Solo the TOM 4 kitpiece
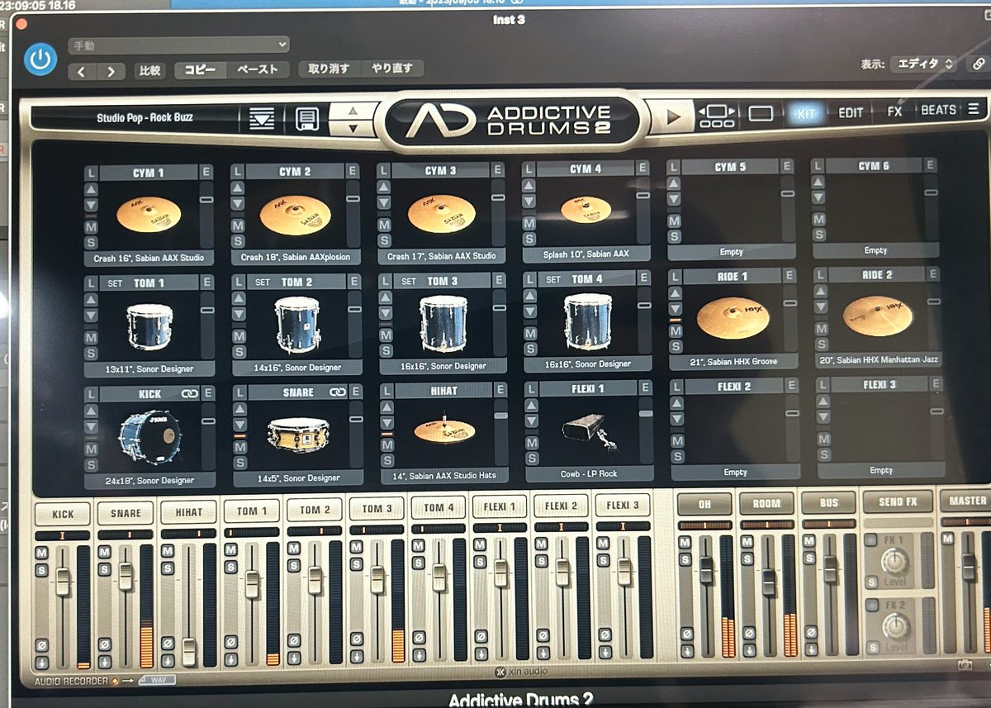991x708 pixels. (530, 347)
